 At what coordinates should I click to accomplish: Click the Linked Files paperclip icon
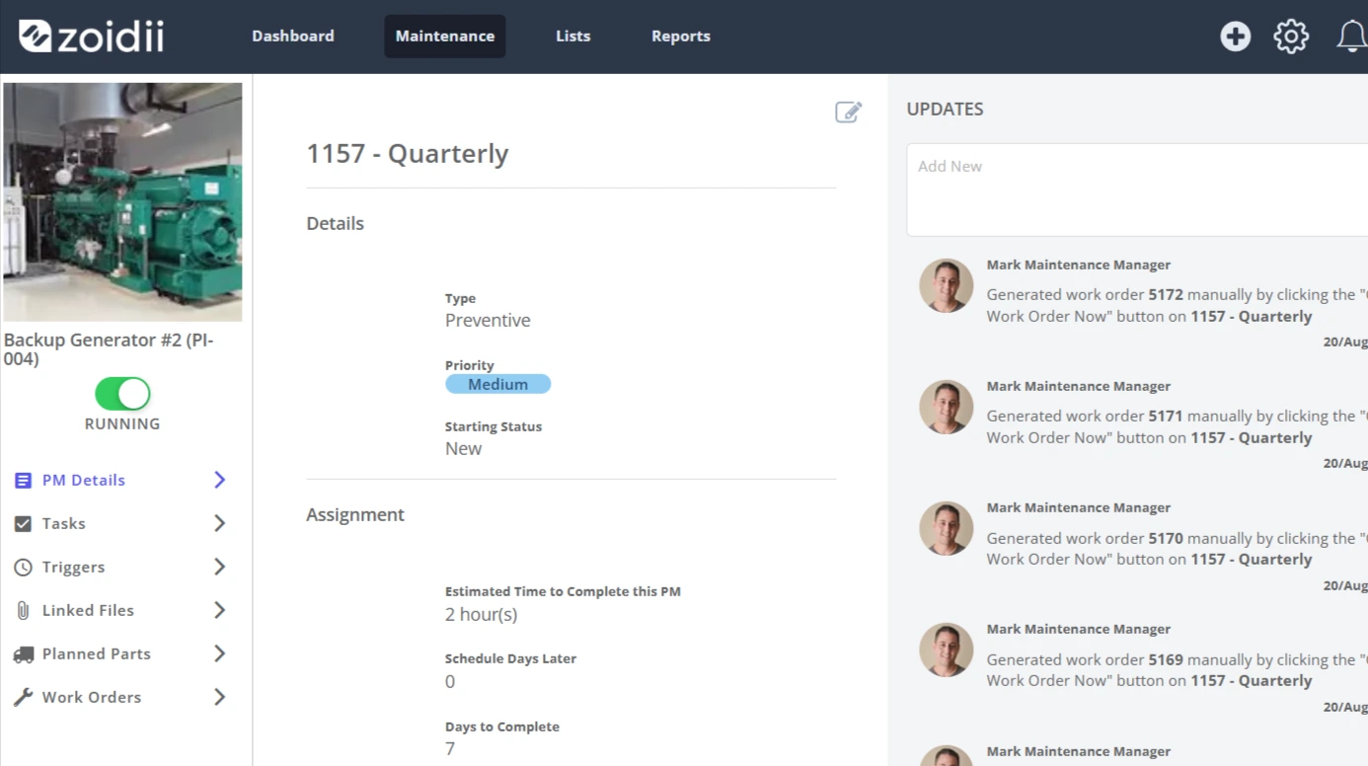click(x=23, y=611)
